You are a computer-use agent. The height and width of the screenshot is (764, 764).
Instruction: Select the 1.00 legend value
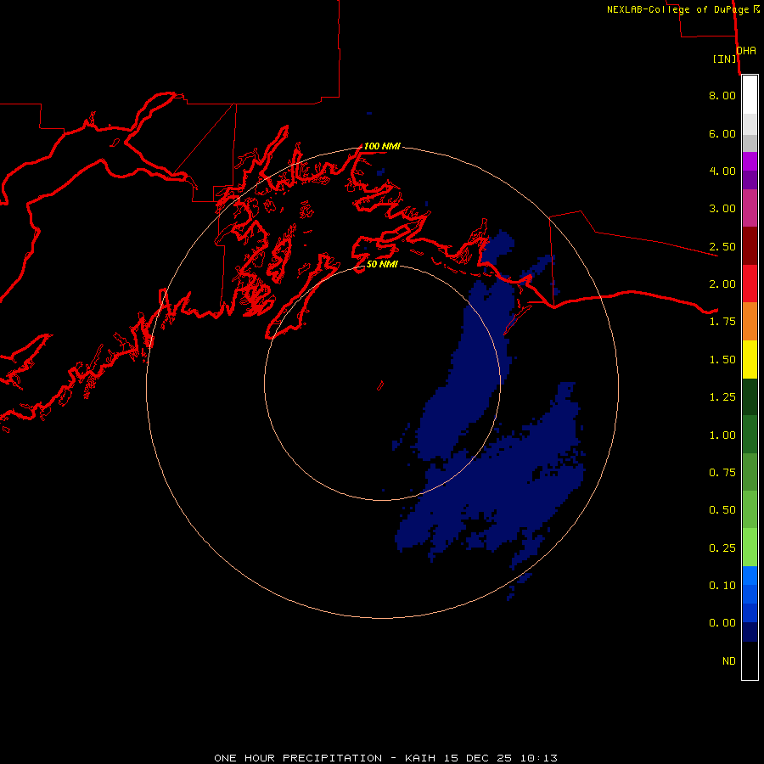(x=722, y=435)
